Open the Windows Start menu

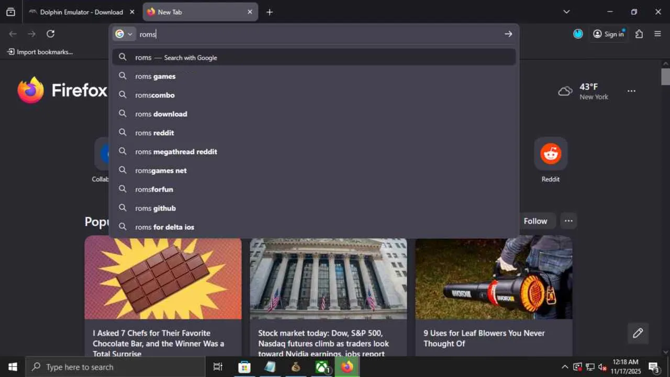pyautogui.click(x=13, y=367)
